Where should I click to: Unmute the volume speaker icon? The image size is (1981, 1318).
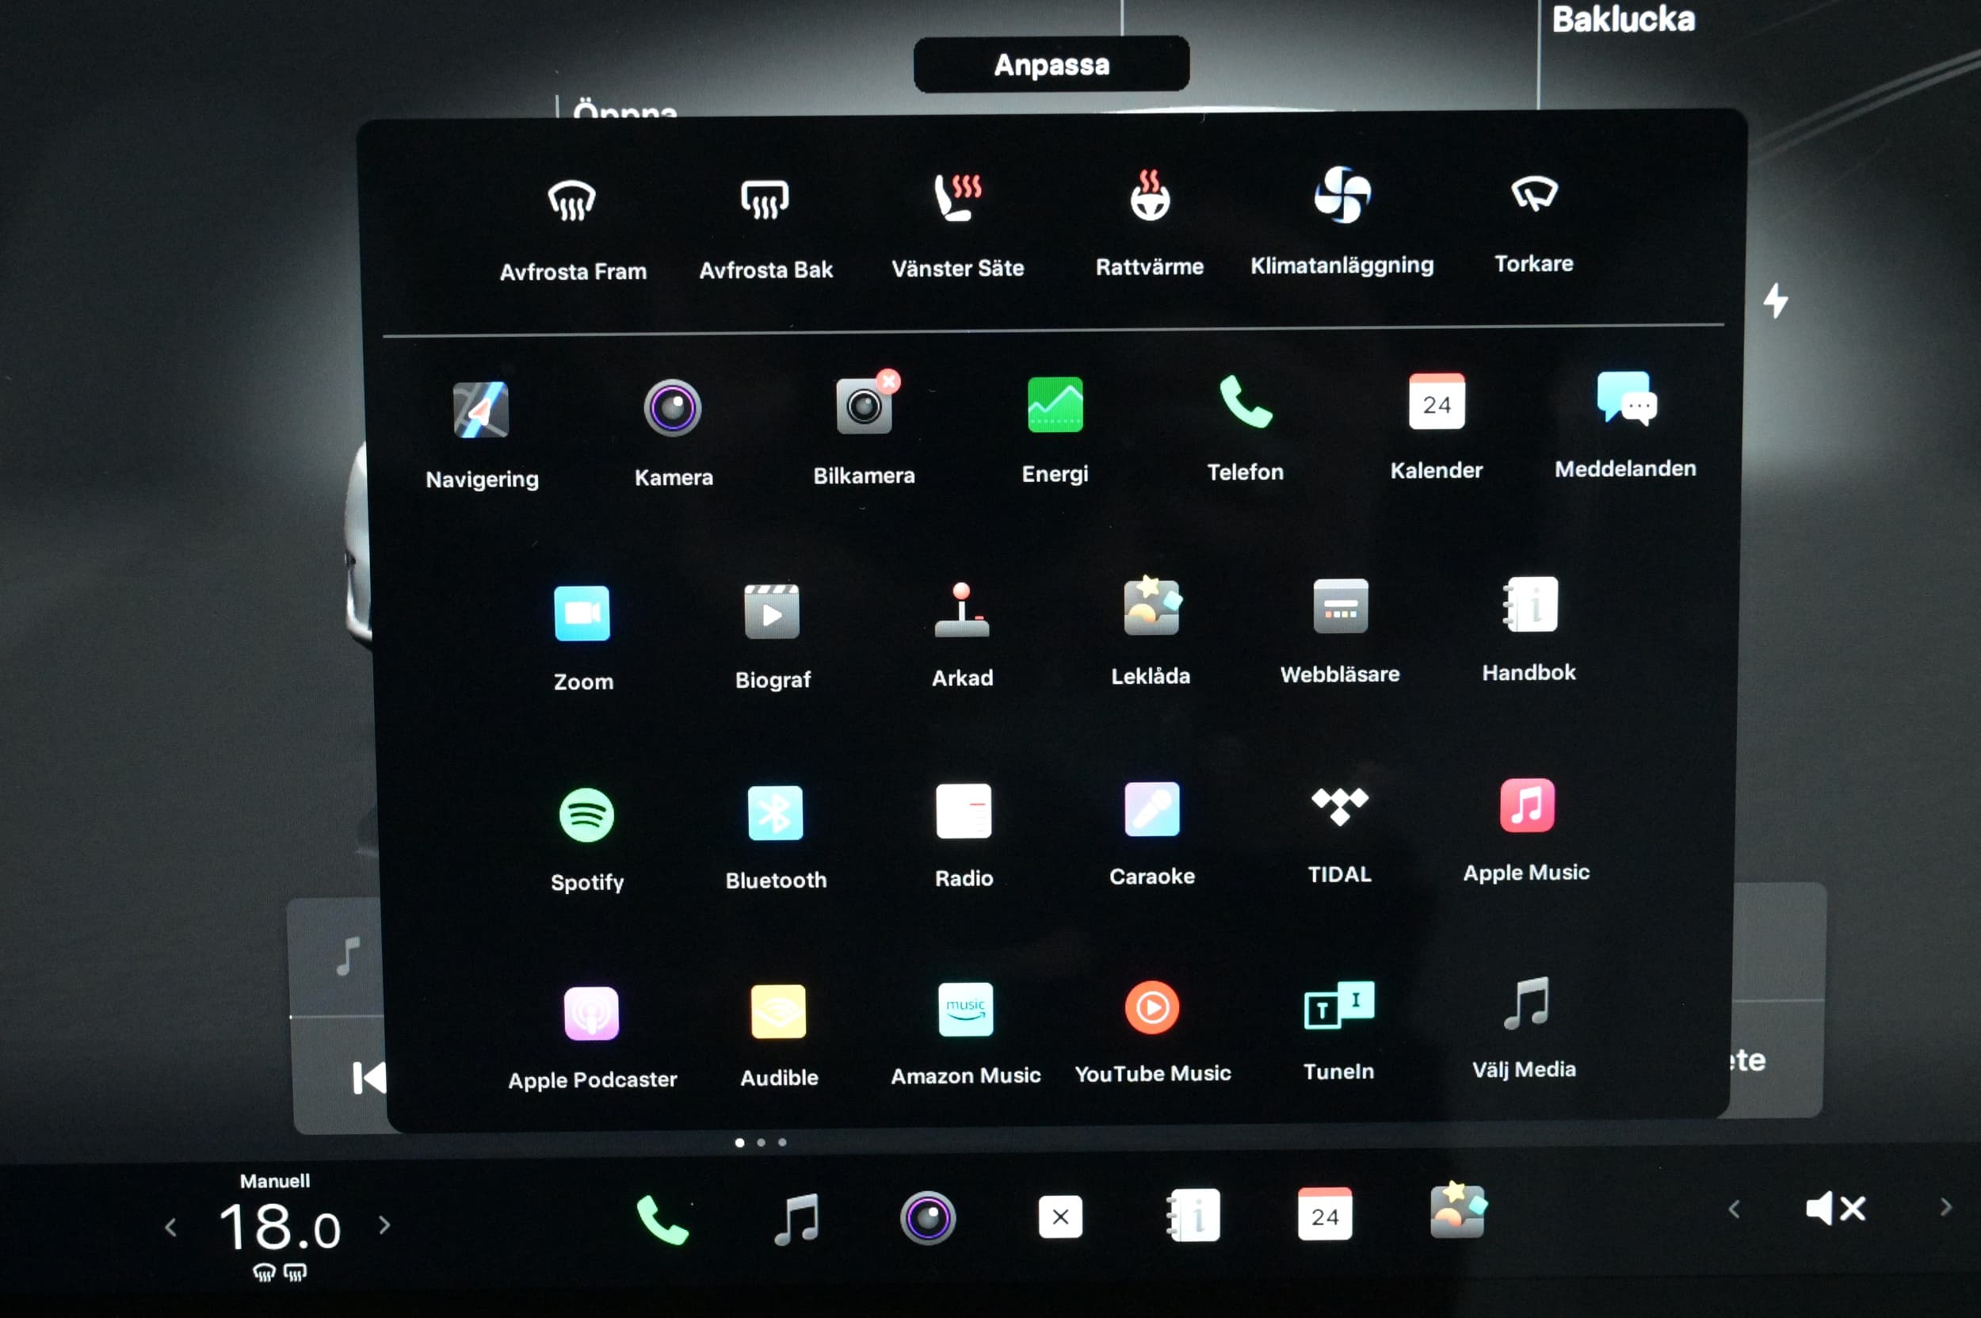click(x=1836, y=1209)
